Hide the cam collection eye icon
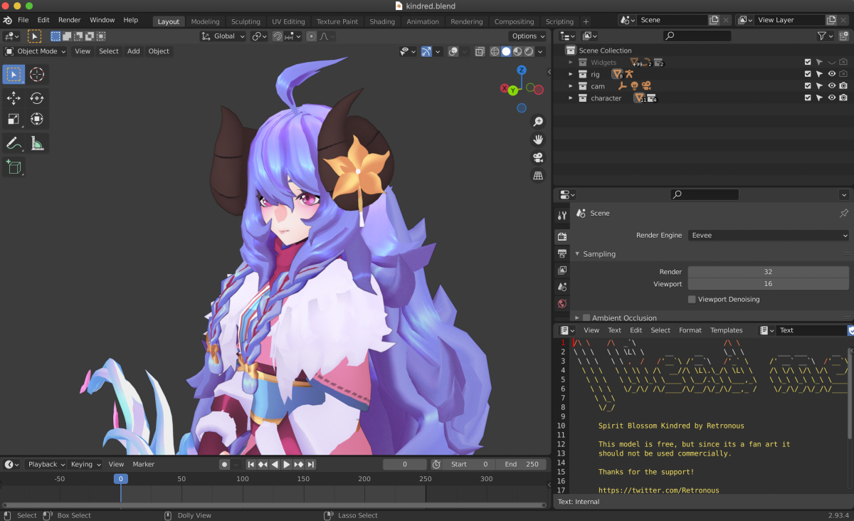 (831, 86)
